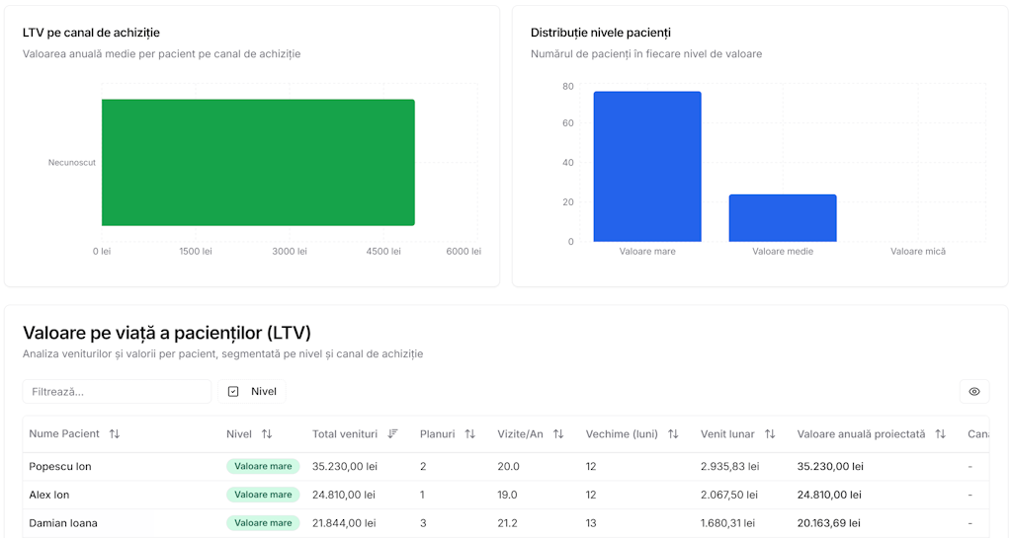1012x538 pixels.
Task: Click the Damian Ioana patient name
Action: [63, 523]
